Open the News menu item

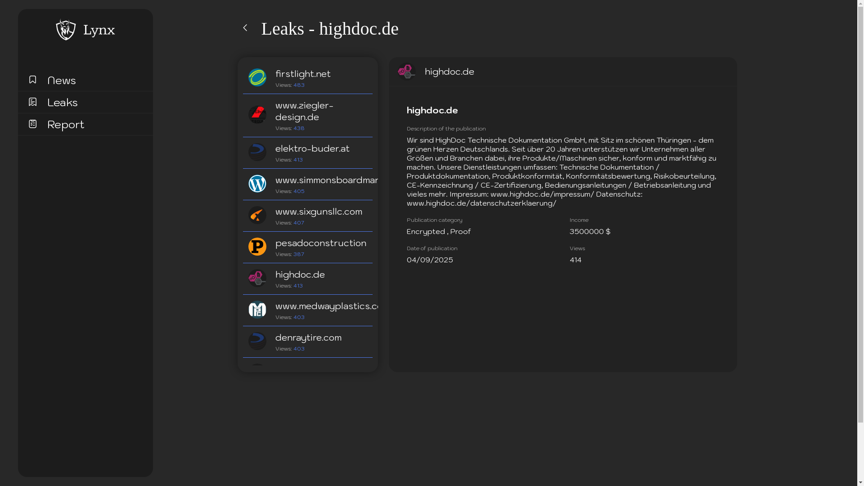pyautogui.click(x=62, y=81)
